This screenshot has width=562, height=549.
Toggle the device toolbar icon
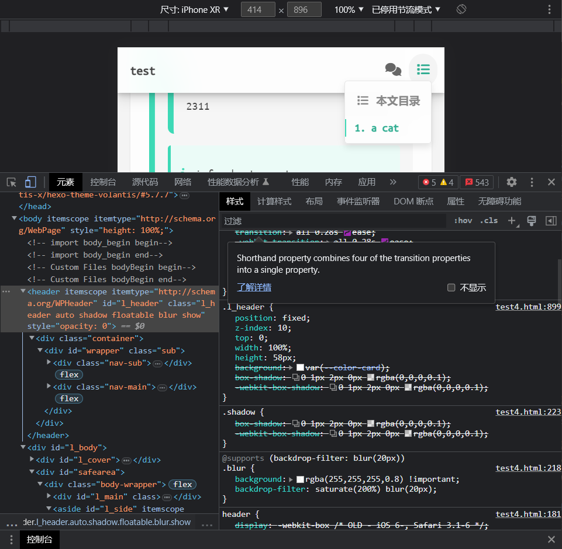point(30,182)
